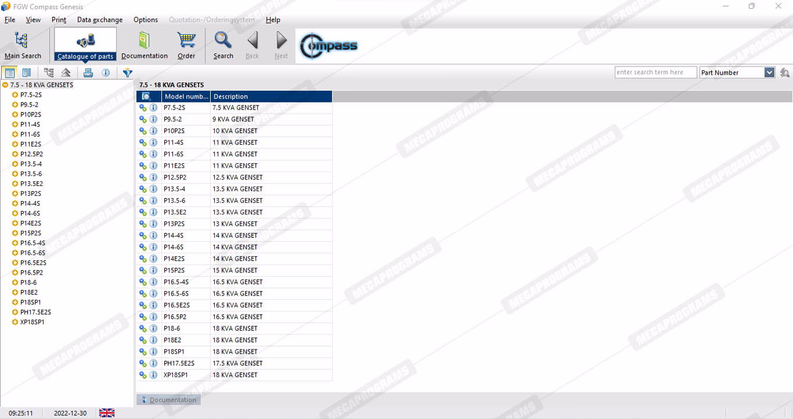Expand the P12.5P2 tree node
The image size is (793, 419).
(15, 154)
